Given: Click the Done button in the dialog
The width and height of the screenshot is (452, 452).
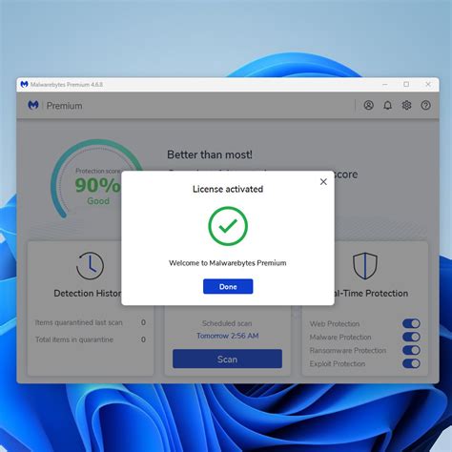Looking at the screenshot, I should tap(228, 286).
